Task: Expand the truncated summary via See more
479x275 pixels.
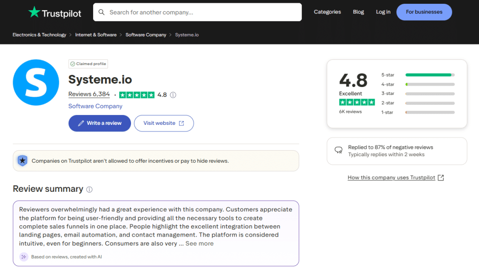Action: pyautogui.click(x=199, y=243)
